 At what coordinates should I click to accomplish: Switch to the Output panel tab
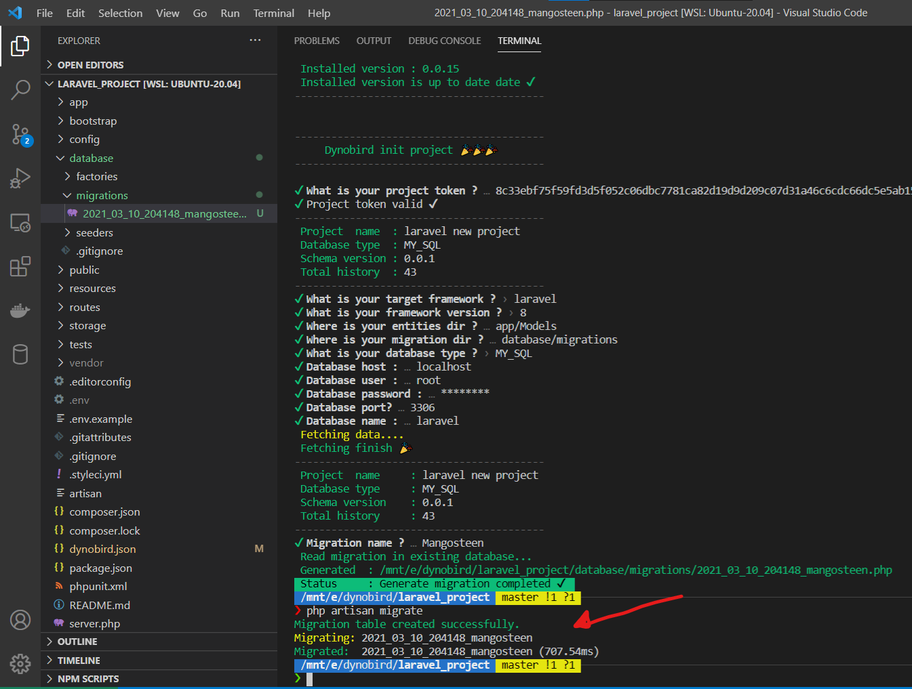point(374,41)
